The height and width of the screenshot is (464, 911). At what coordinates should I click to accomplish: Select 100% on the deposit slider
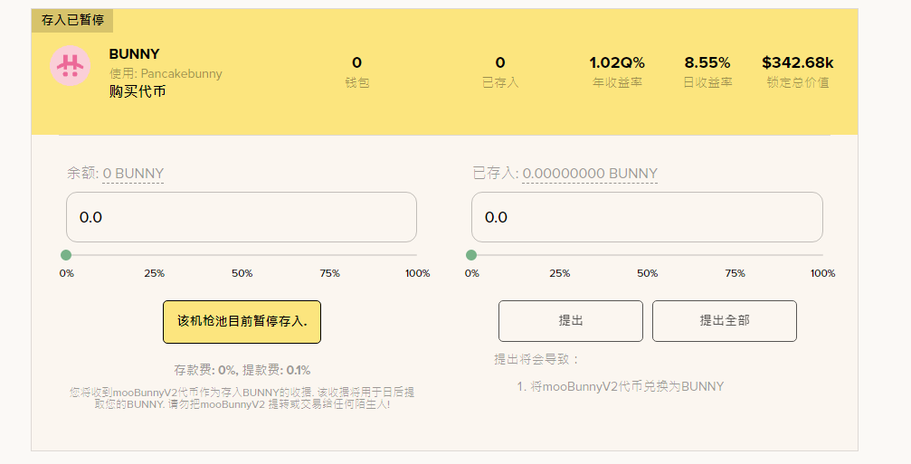point(417,273)
